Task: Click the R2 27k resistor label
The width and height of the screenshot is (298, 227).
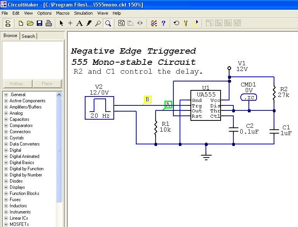Action: click(x=284, y=92)
